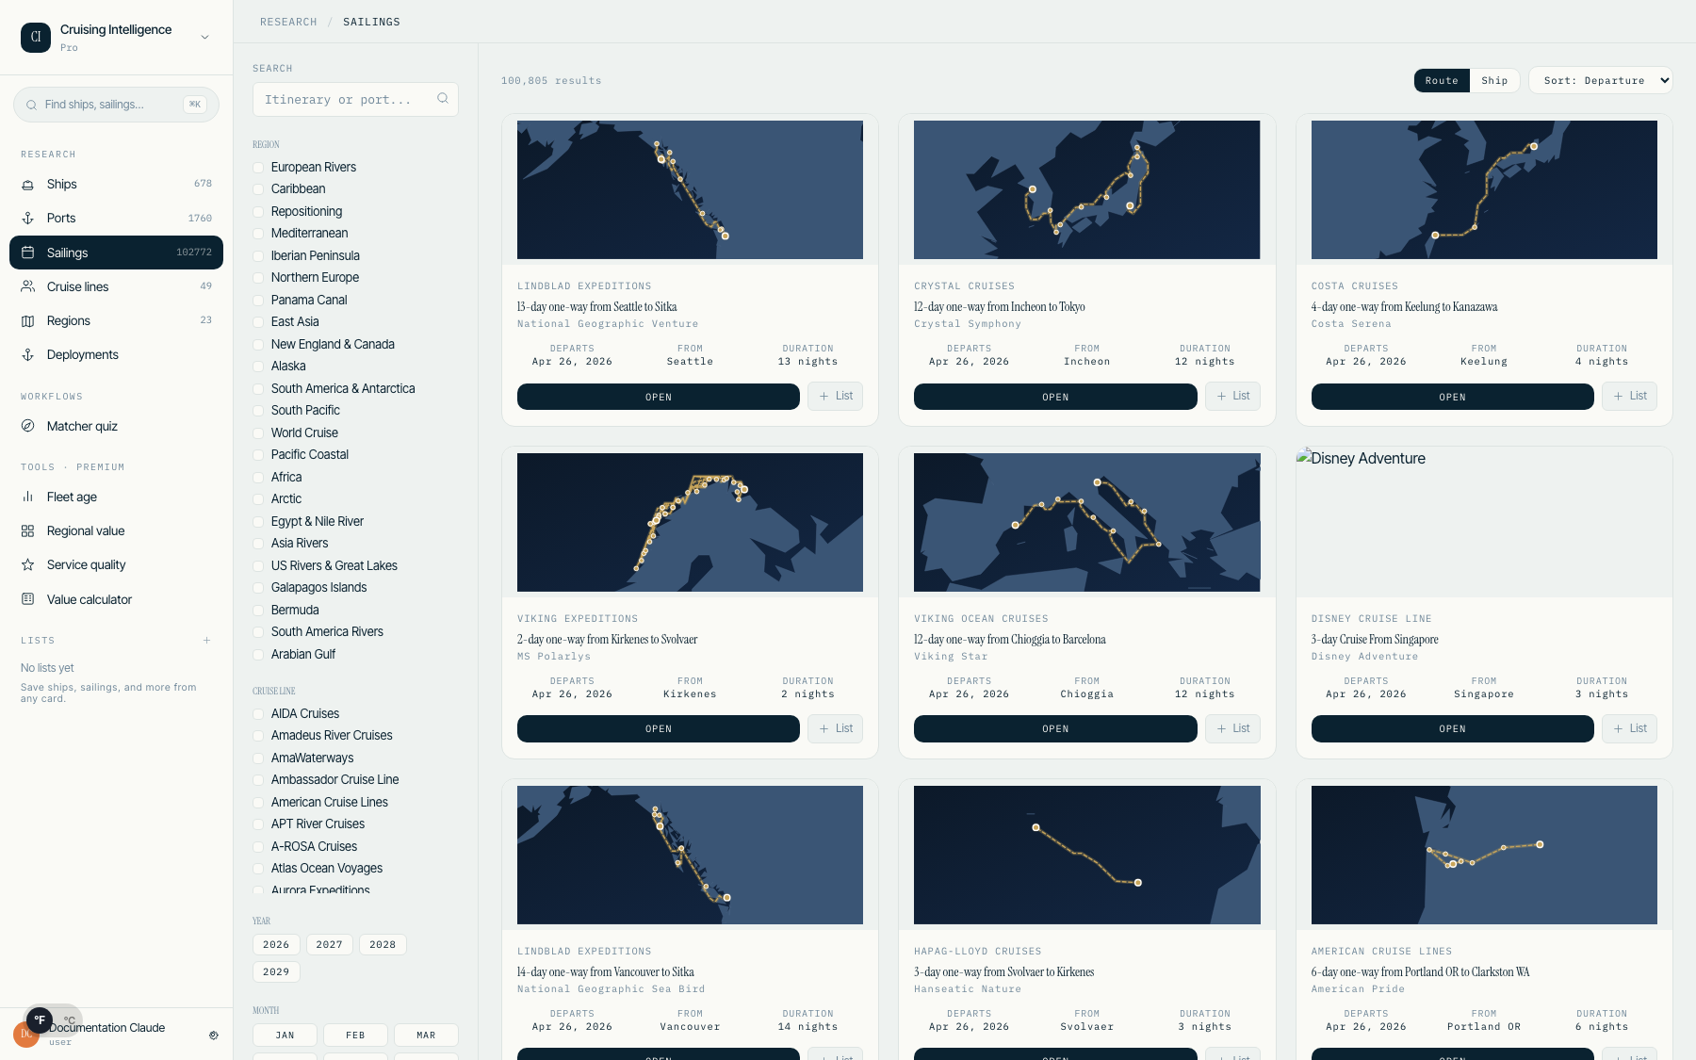Add Keelung to Kanazawa sailing to list
Screen dimensions: 1696x1060
(x=1629, y=397)
